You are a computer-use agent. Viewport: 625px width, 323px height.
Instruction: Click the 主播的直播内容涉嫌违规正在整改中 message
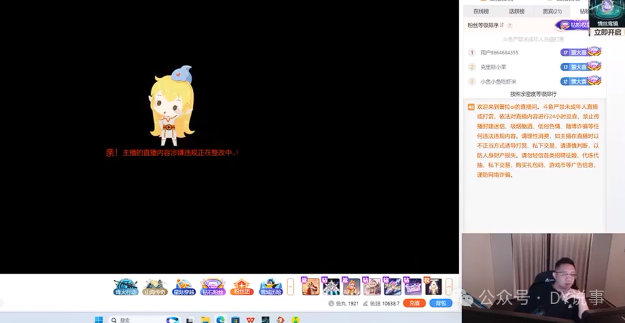pyautogui.click(x=180, y=153)
